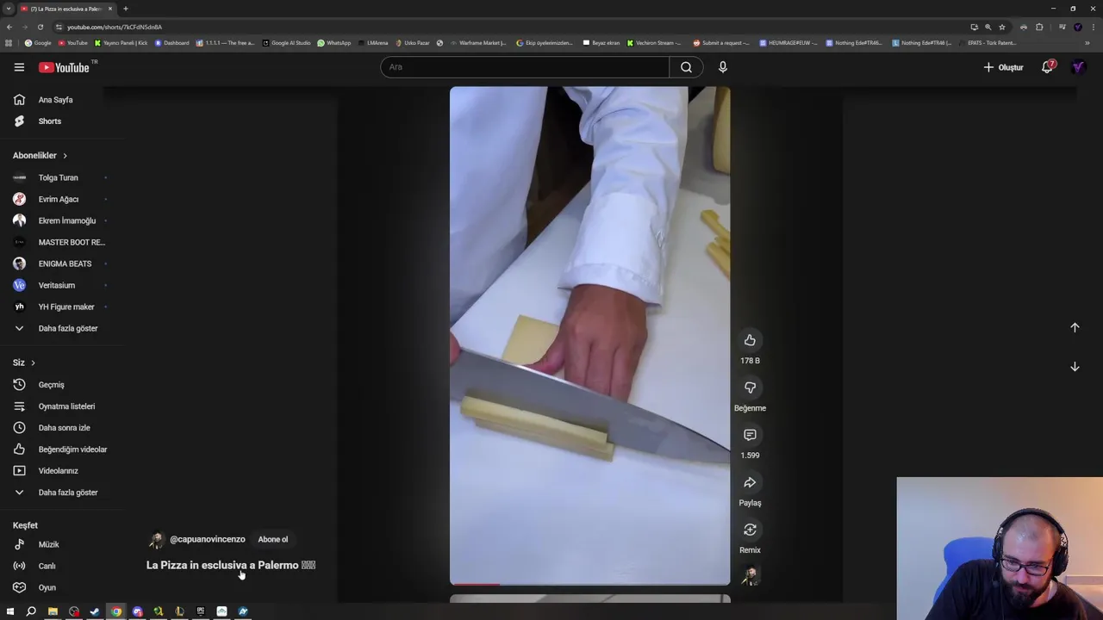Click the Ara search field
This screenshot has height=620, width=1103.
(x=525, y=67)
